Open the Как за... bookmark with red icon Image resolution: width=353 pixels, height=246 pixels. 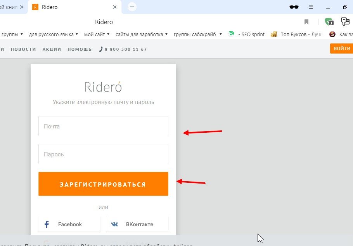coord(341,34)
